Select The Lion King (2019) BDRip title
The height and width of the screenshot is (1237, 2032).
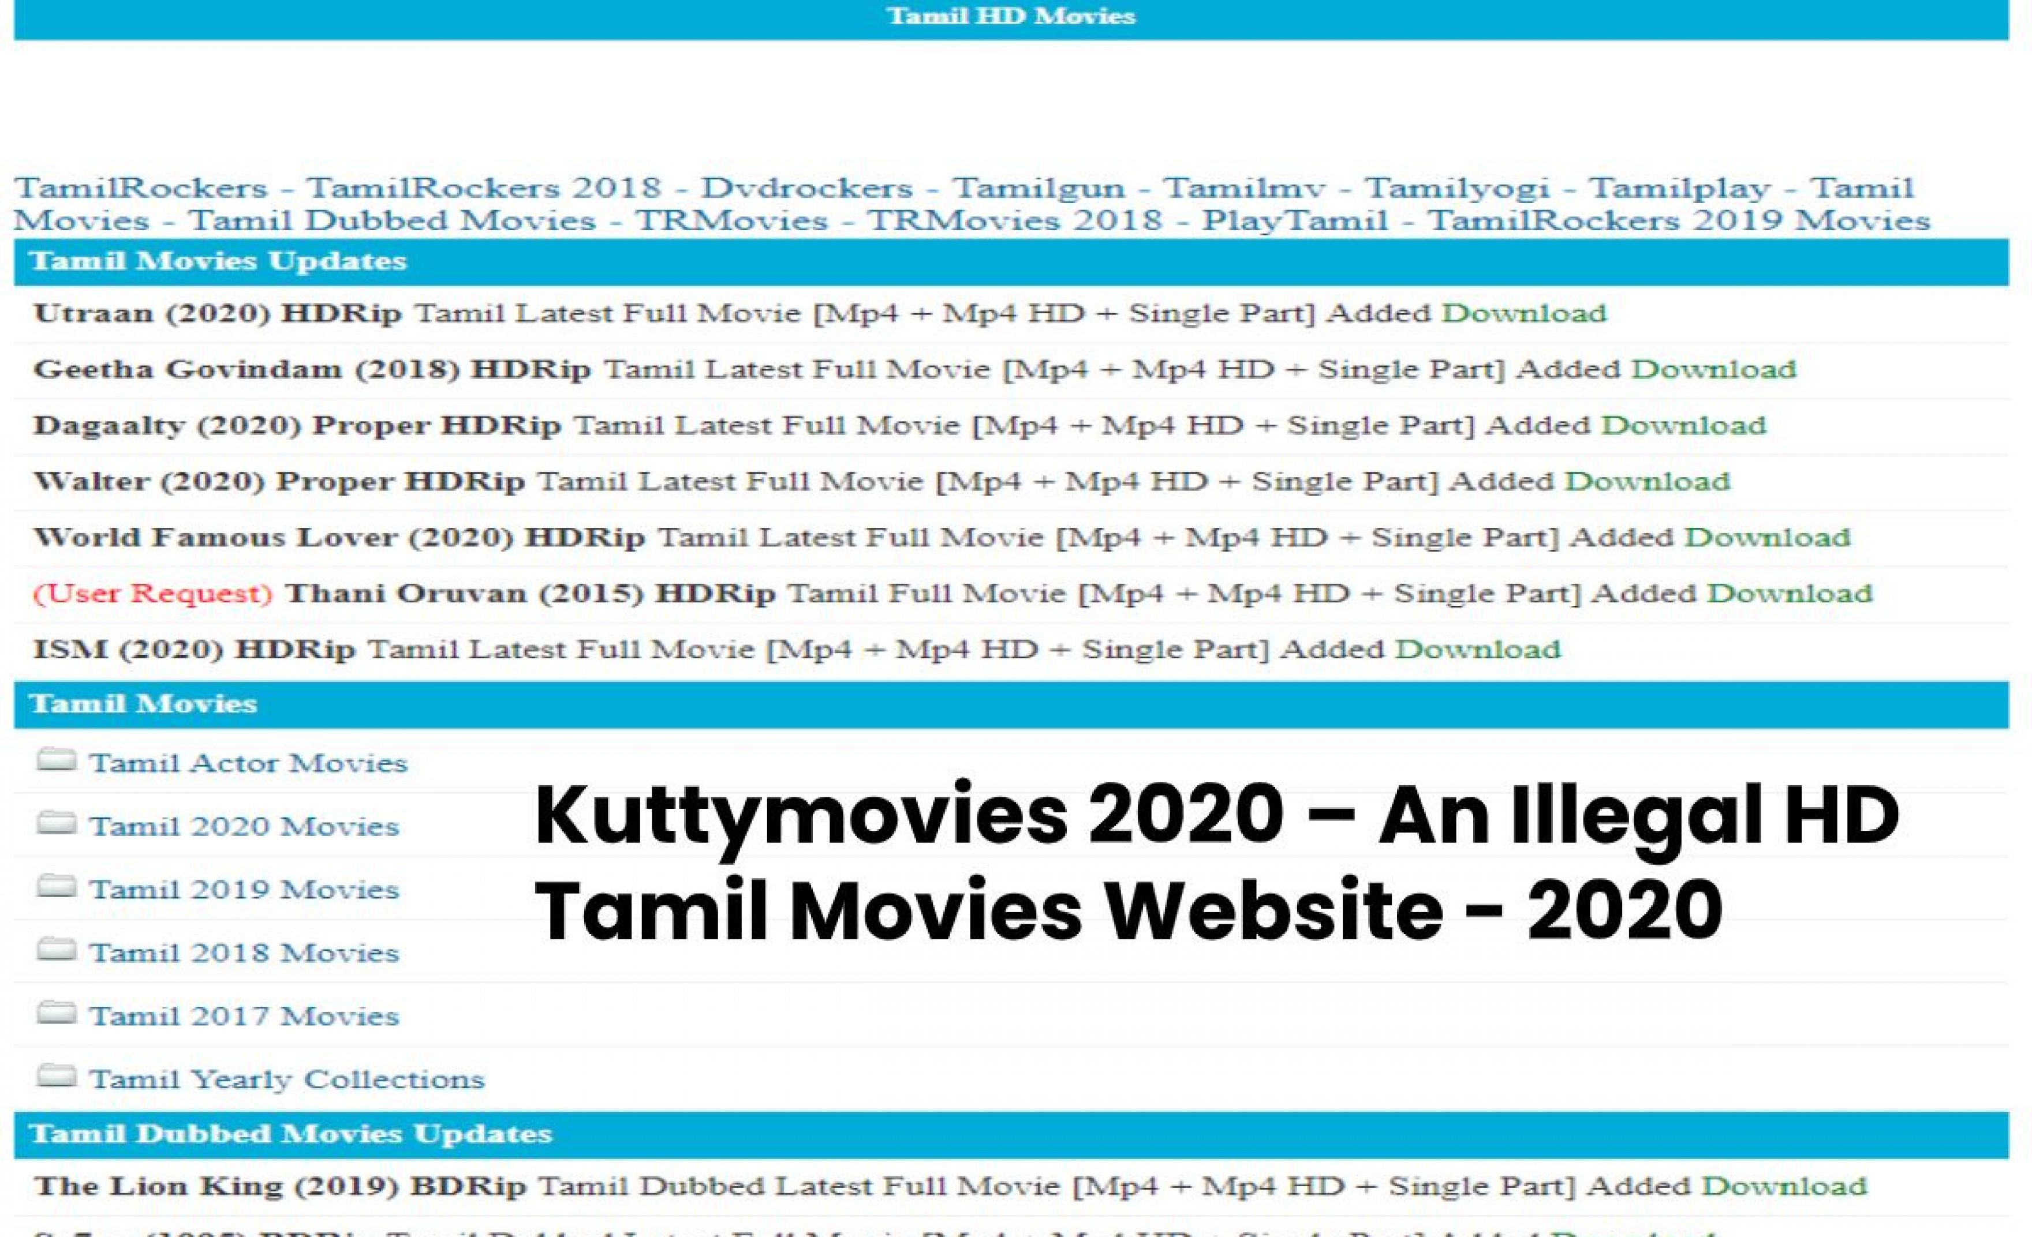tap(279, 1186)
